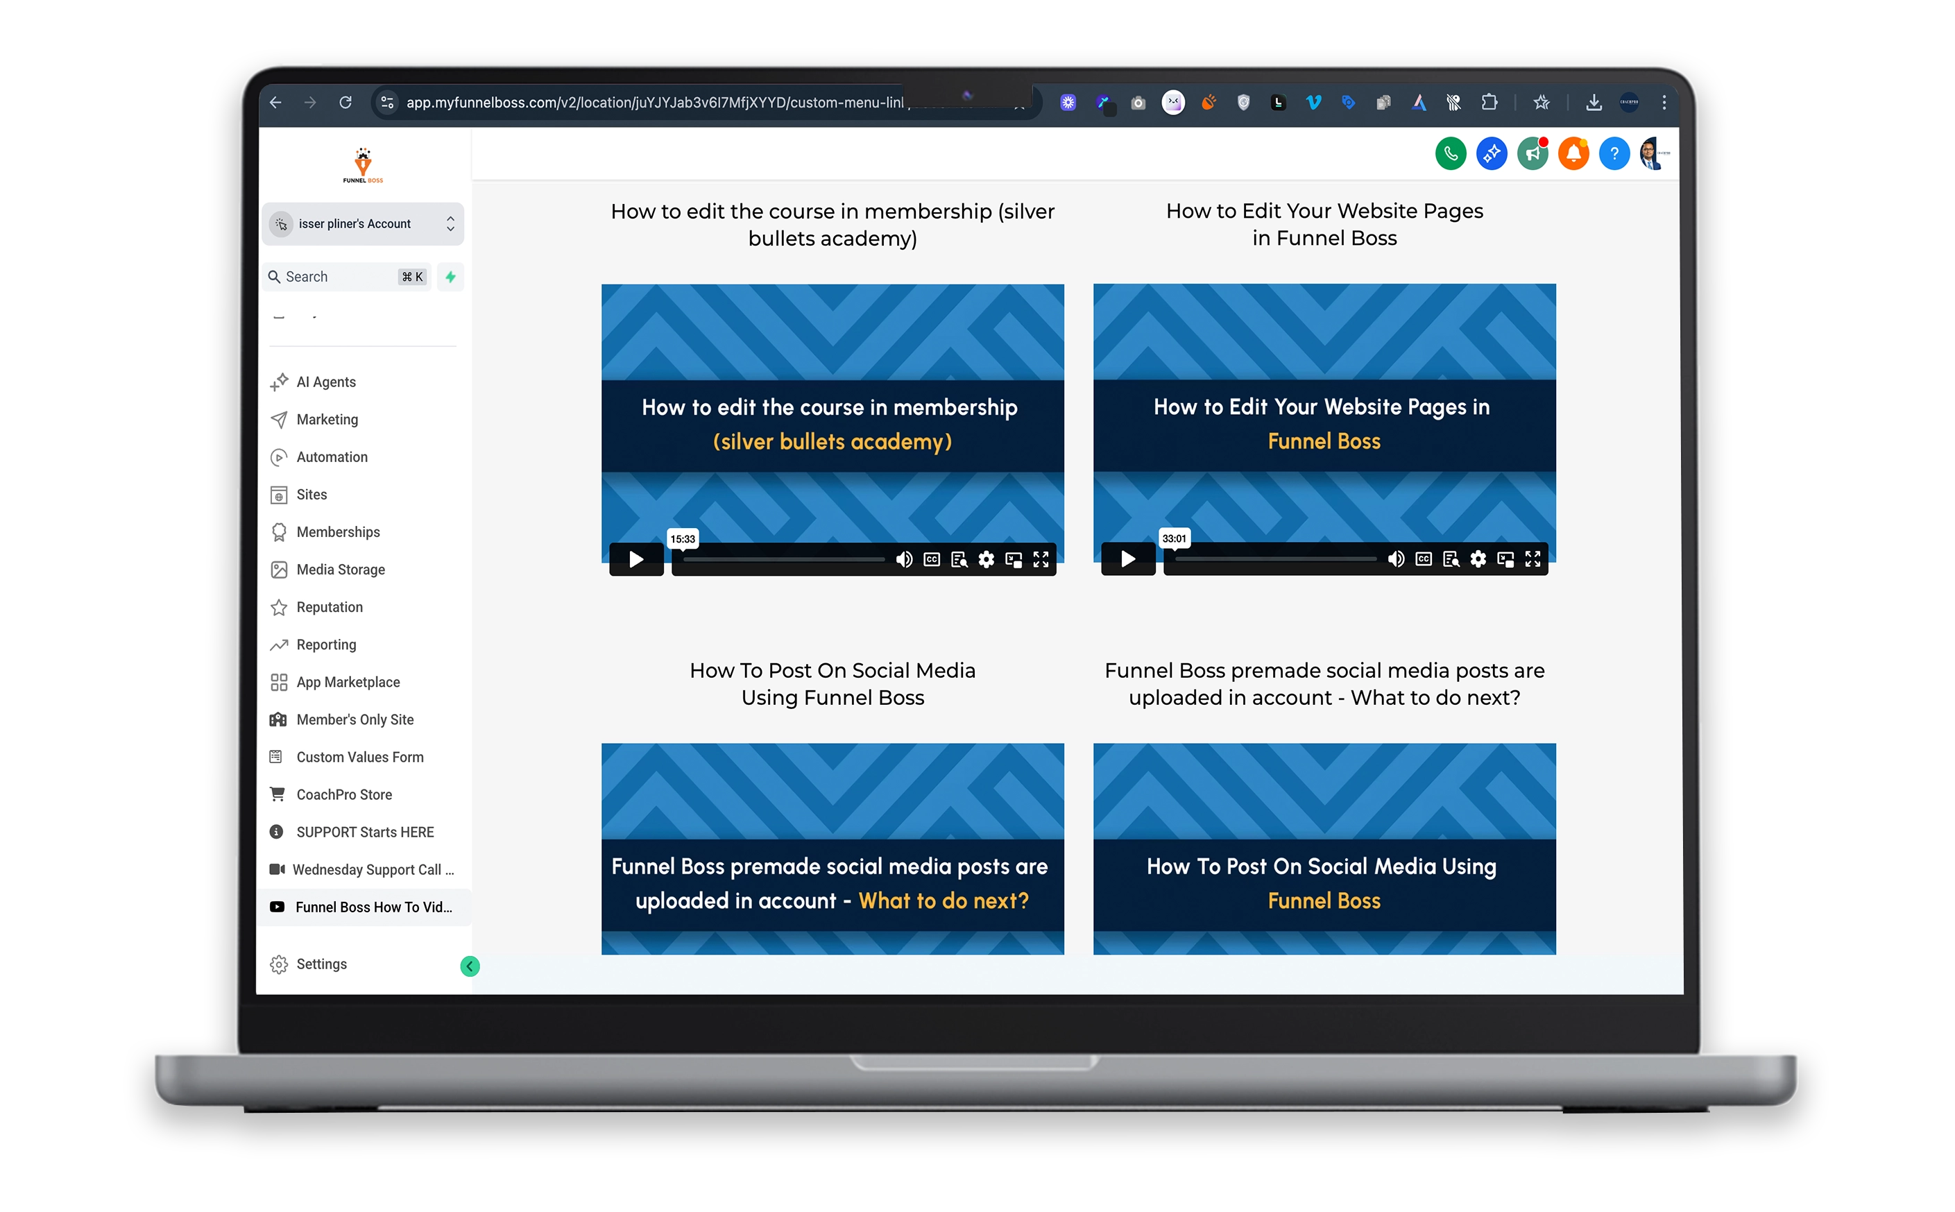The height and width of the screenshot is (1212, 1955).
Task: Select Funnel Boss How To Videos item
Action: [x=365, y=907]
